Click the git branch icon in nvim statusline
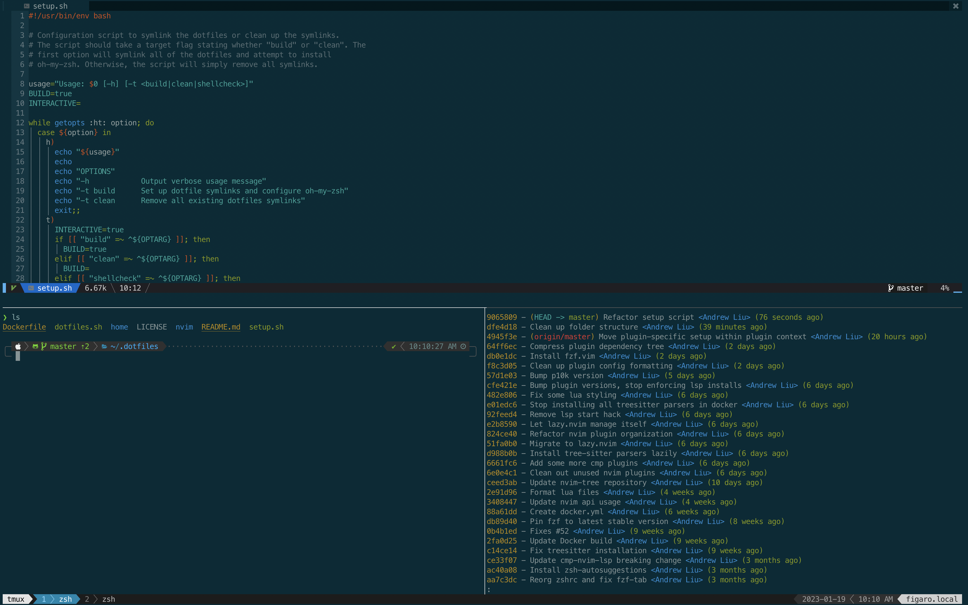This screenshot has height=605, width=968. pos(891,288)
